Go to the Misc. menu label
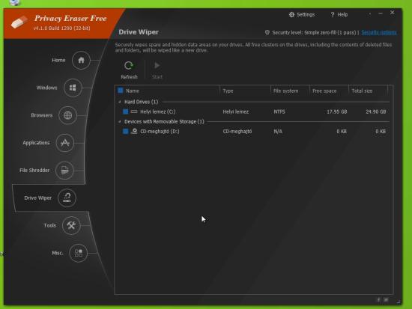 pos(58,253)
